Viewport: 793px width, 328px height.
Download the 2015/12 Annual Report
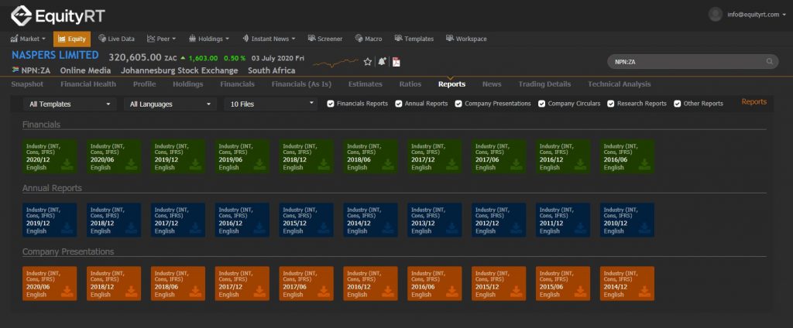324,227
